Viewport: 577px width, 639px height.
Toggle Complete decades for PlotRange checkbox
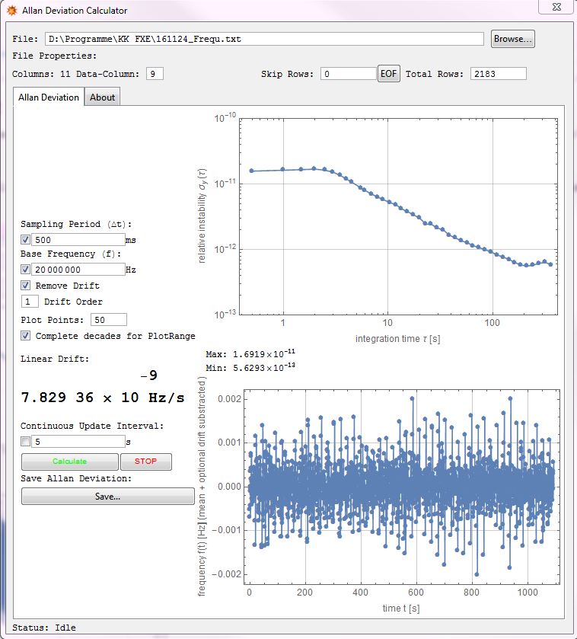click(25, 336)
